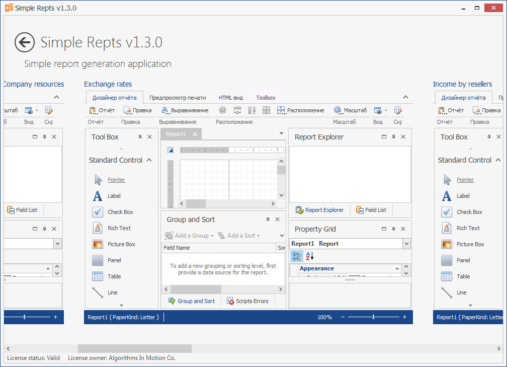Expand Group and Sort toolbar overflow chevron
507x367 pixels.
282,236
